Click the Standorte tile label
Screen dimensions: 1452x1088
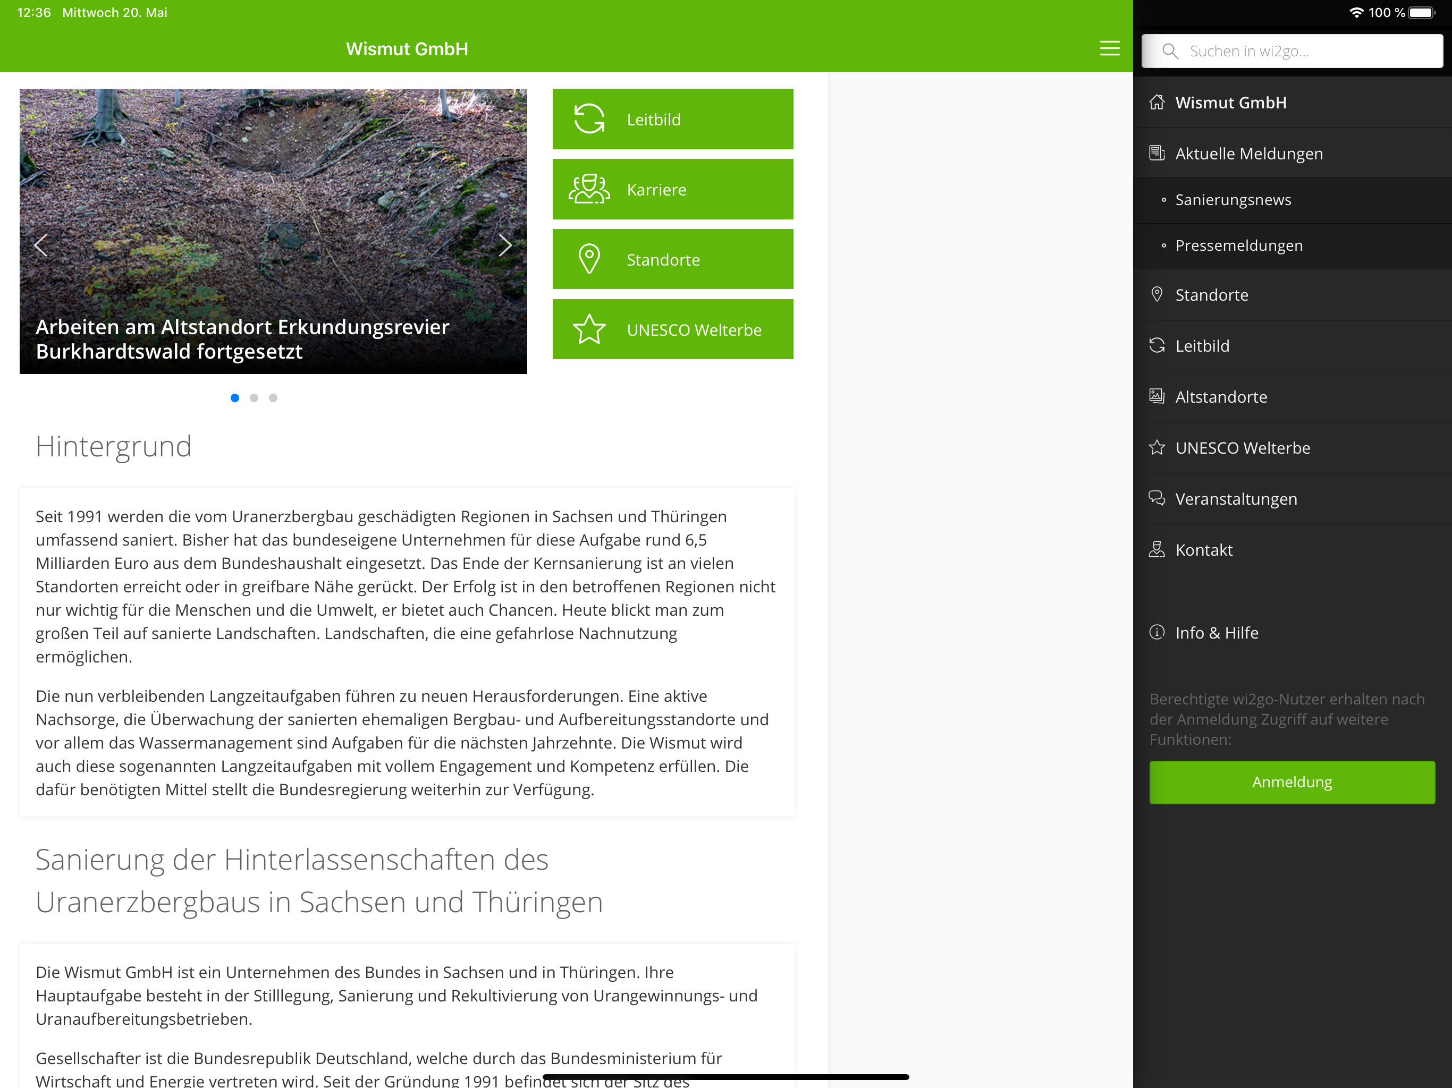(663, 260)
